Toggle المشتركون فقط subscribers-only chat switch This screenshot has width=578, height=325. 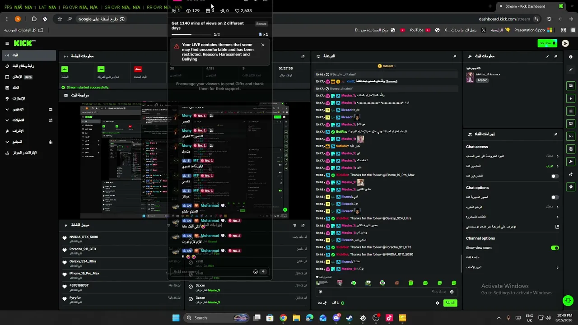(x=555, y=176)
